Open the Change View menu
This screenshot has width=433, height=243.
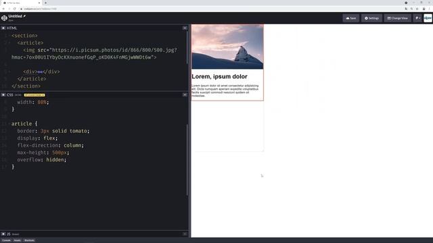pyautogui.click(x=397, y=18)
